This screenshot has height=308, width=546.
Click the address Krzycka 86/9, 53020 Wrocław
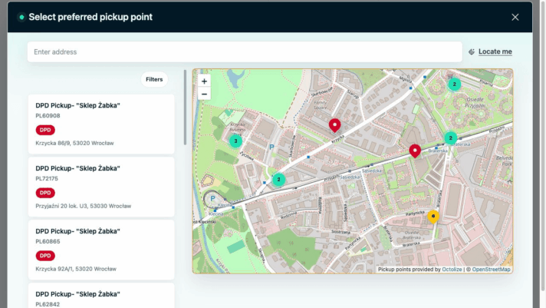point(74,143)
